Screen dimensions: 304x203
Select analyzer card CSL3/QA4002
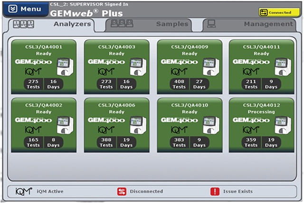[x=44, y=125]
